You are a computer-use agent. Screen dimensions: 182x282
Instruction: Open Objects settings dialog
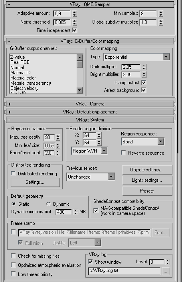(147, 170)
